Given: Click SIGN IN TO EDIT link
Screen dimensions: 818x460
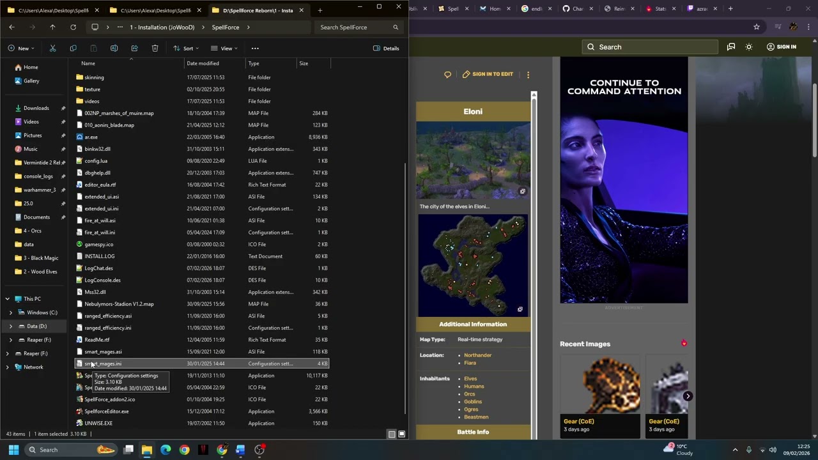Looking at the screenshot, I should [488, 74].
